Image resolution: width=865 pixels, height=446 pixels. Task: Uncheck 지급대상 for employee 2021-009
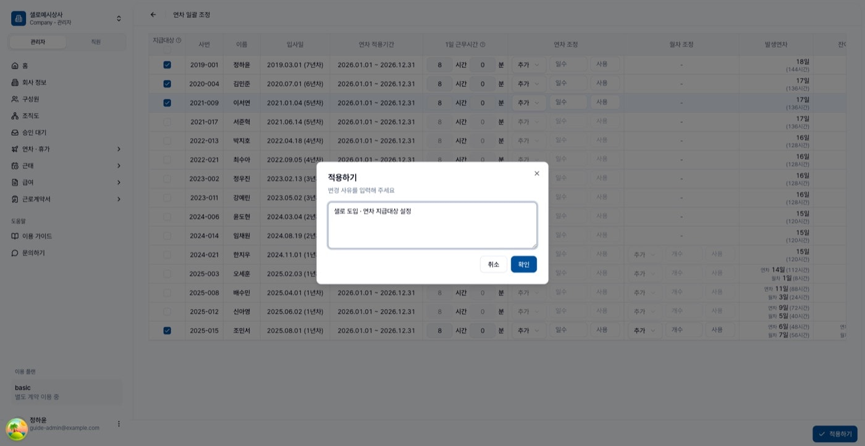pyautogui.click(x=167, y=103)
